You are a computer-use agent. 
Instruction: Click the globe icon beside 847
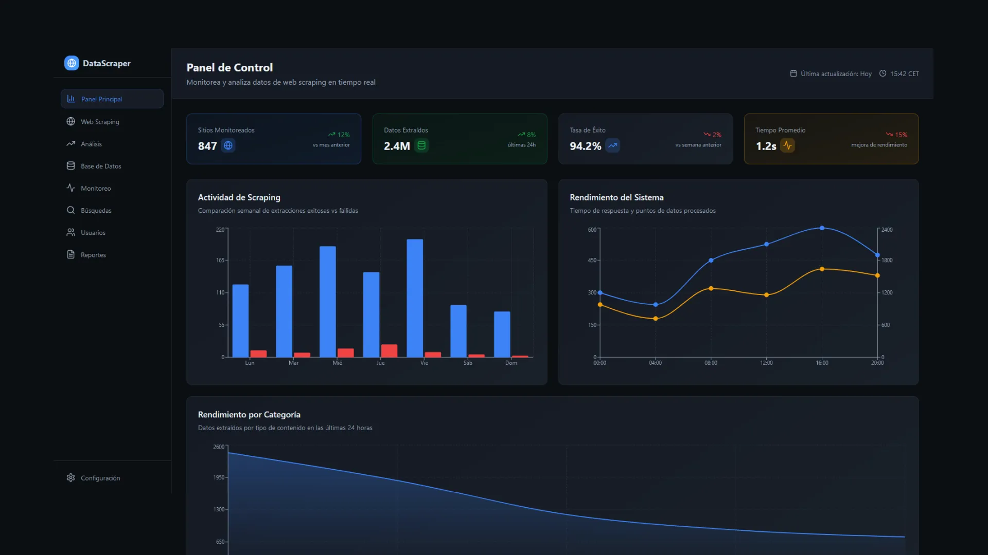[x=228, y=145]
